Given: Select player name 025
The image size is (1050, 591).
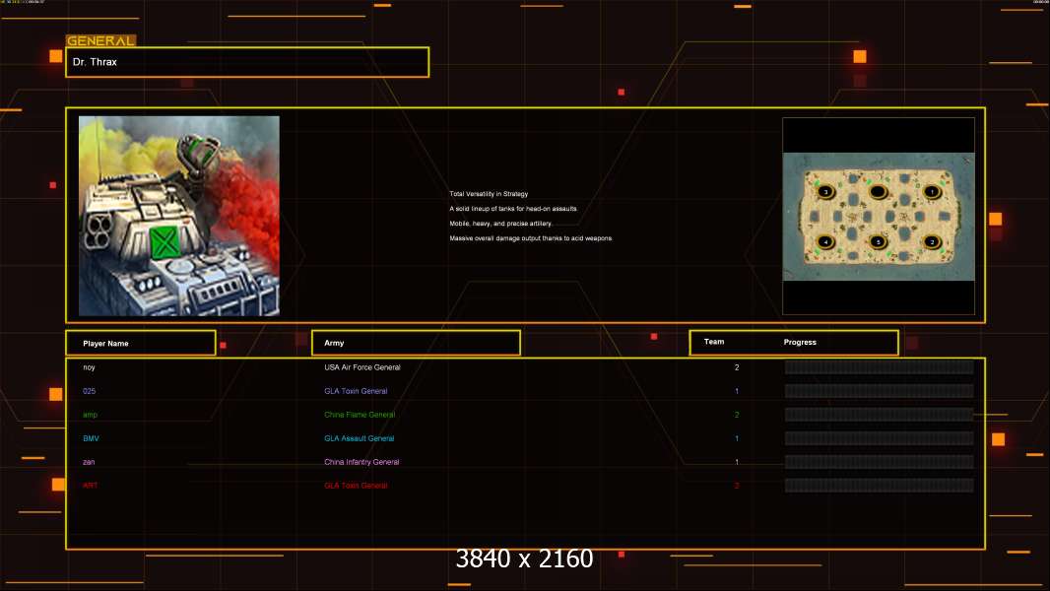Looking at the screenshot, I should pyautogui.click(x=89, y=391).
